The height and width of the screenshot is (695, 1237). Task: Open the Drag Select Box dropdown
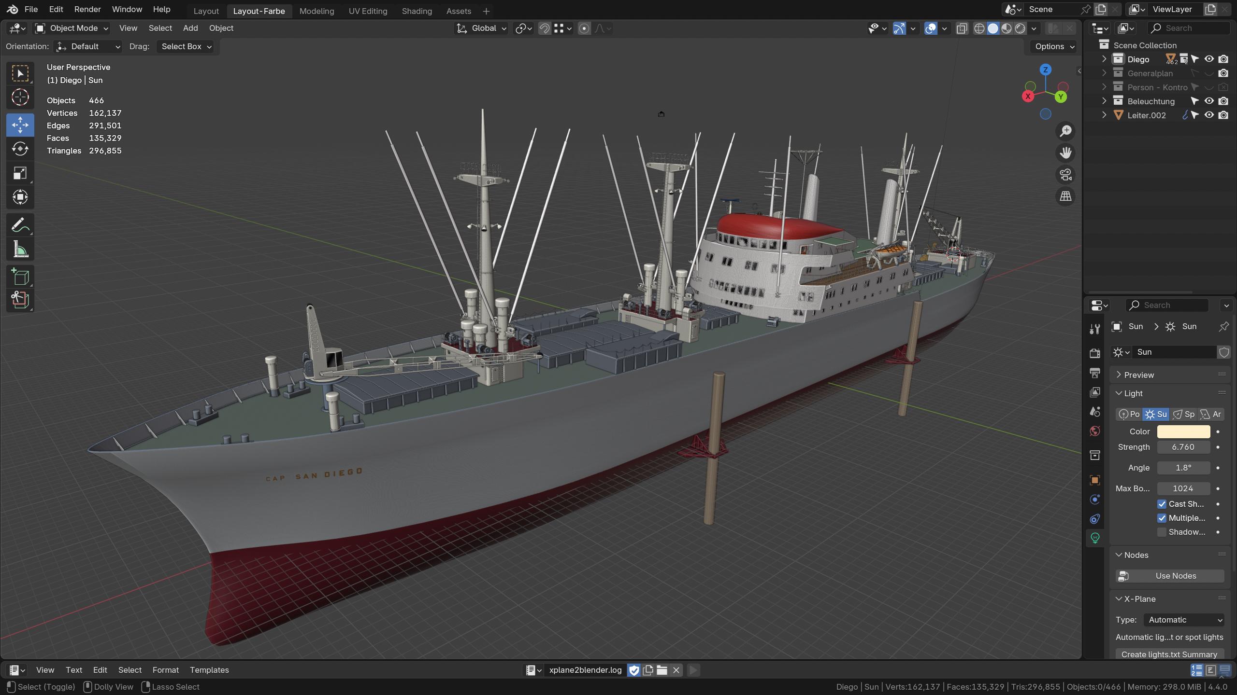point(186,46)
